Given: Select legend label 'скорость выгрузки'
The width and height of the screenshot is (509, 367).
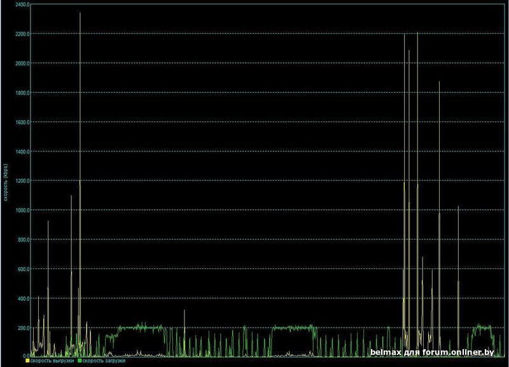Looking at the screenshot, I should pos(52,361).
